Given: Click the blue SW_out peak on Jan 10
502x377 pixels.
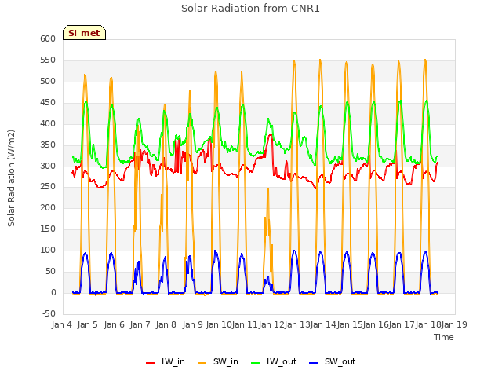Looking at the screenshot, I should tap(215, 251).
